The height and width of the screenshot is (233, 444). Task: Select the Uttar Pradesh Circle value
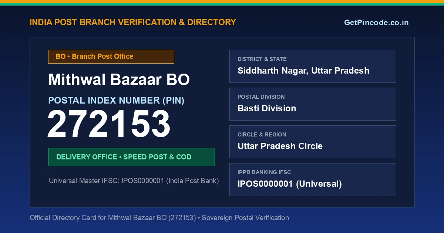[280, 146]
